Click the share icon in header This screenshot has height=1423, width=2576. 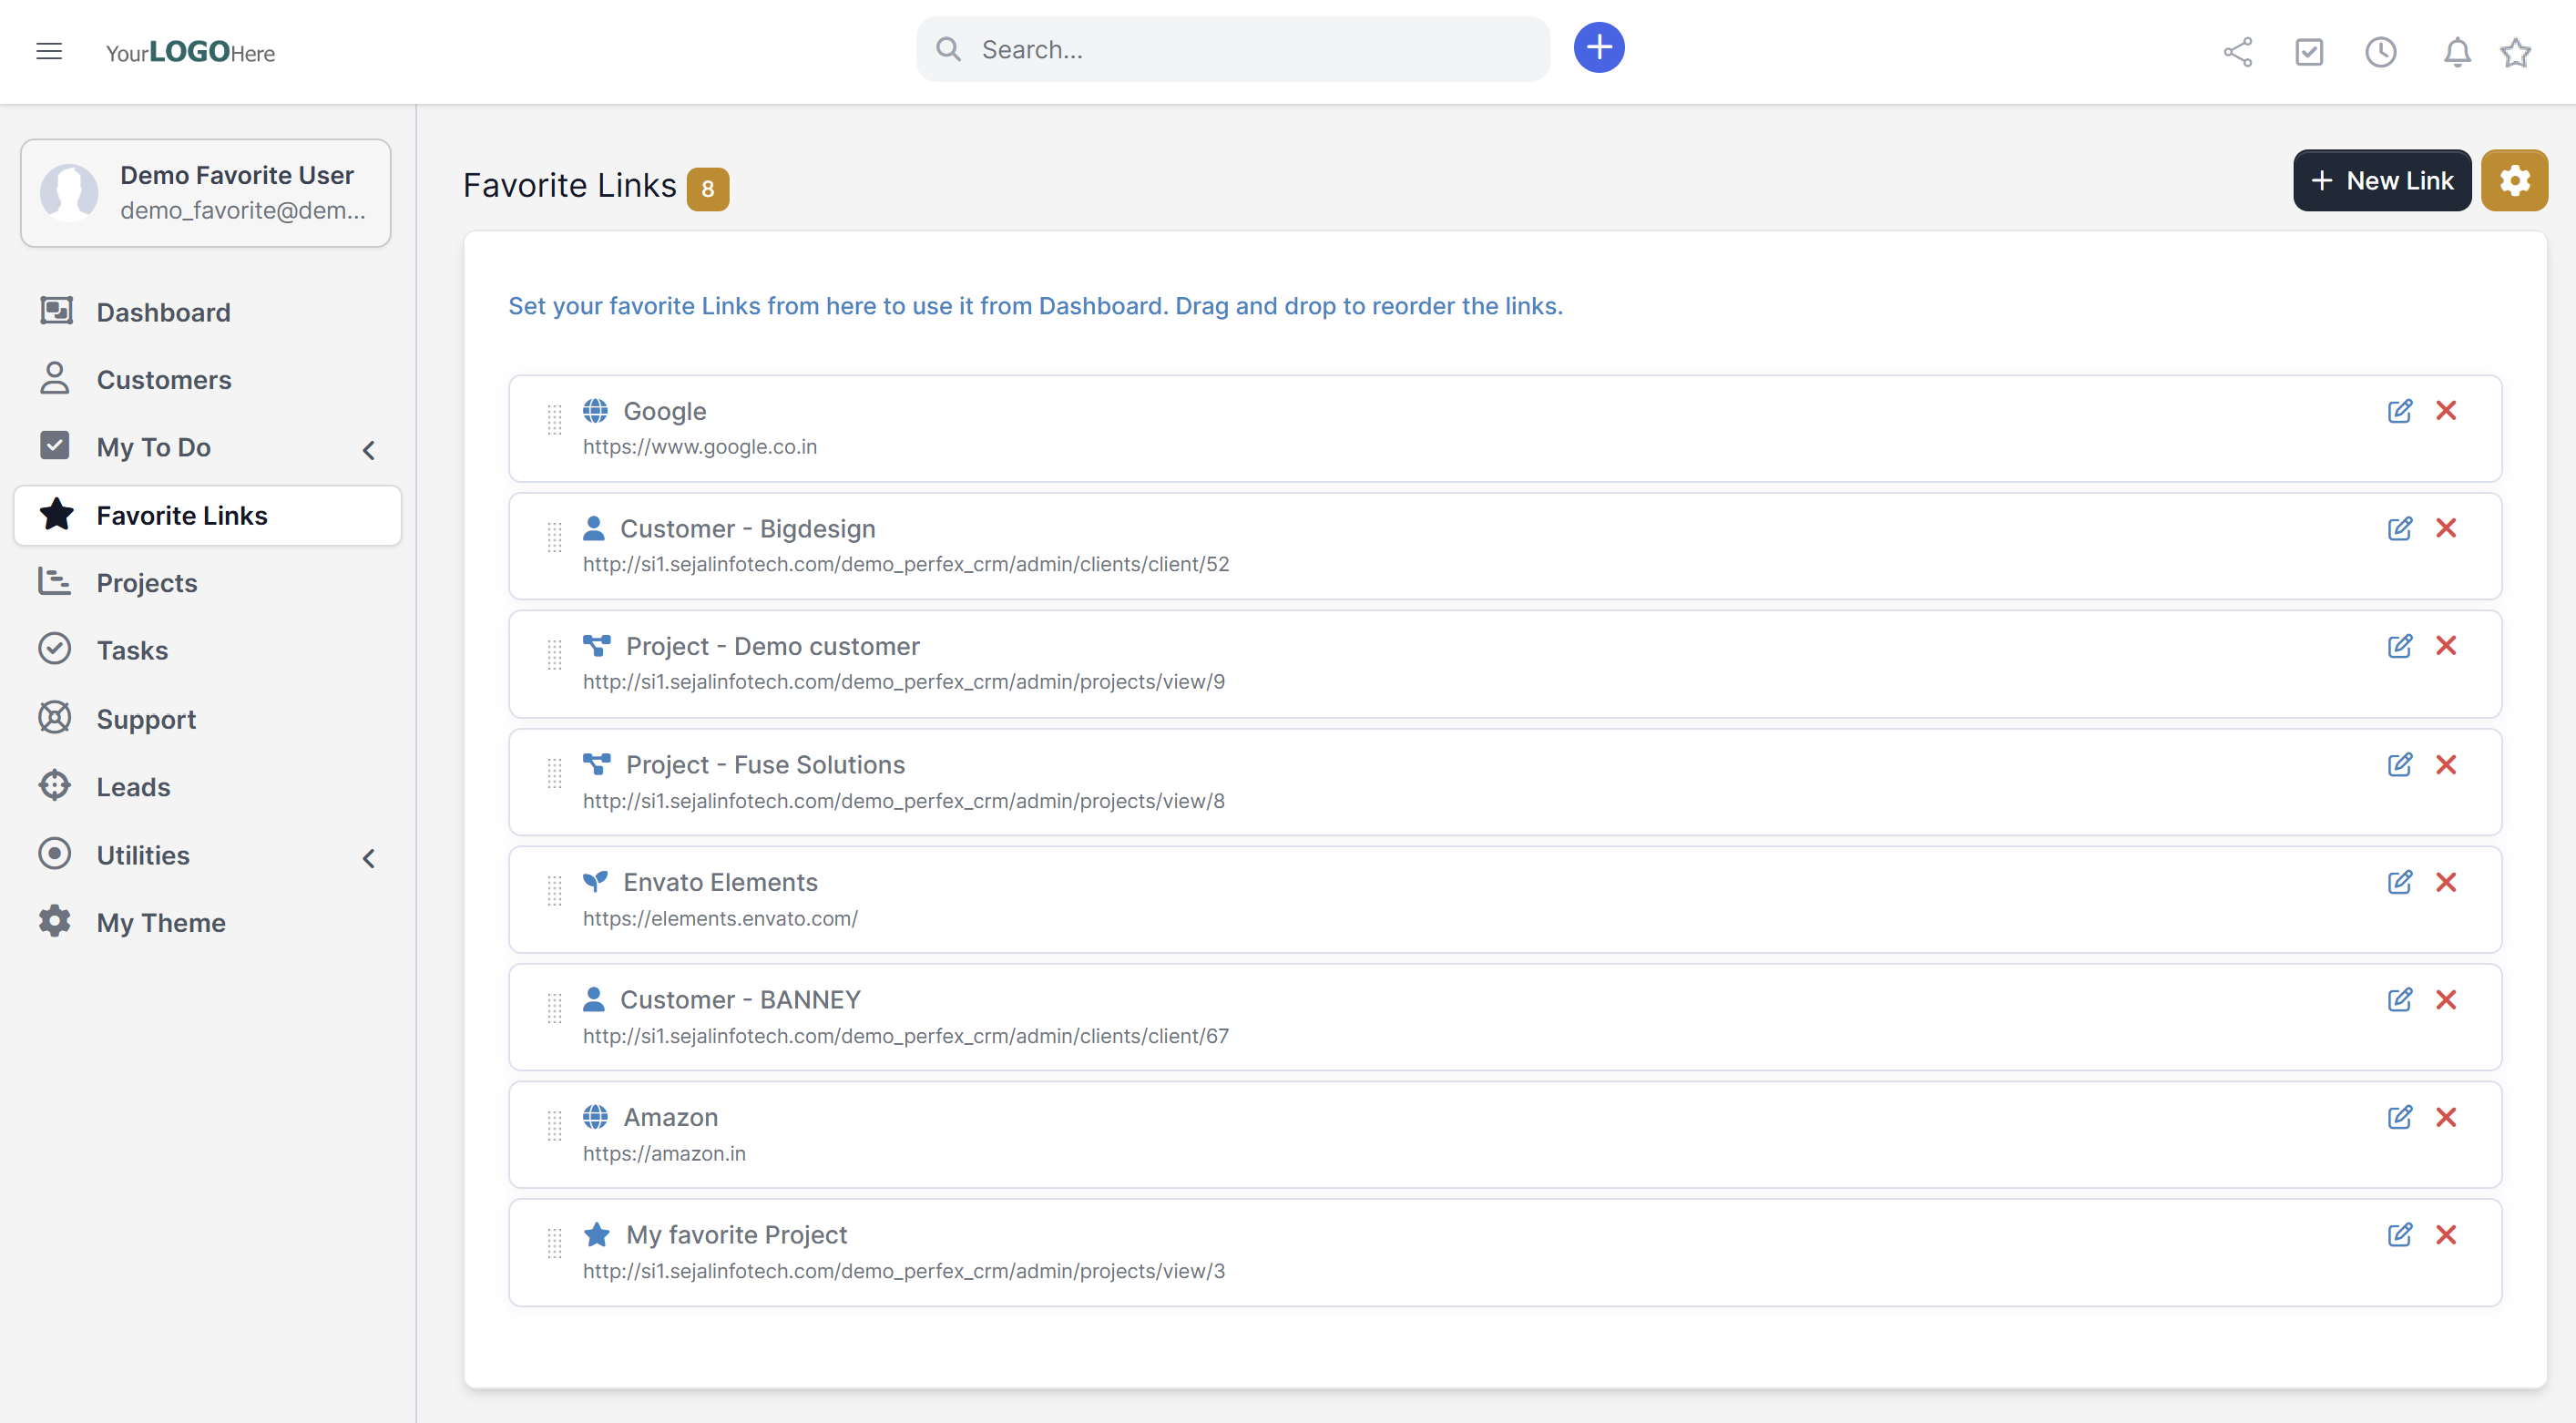2237,52
